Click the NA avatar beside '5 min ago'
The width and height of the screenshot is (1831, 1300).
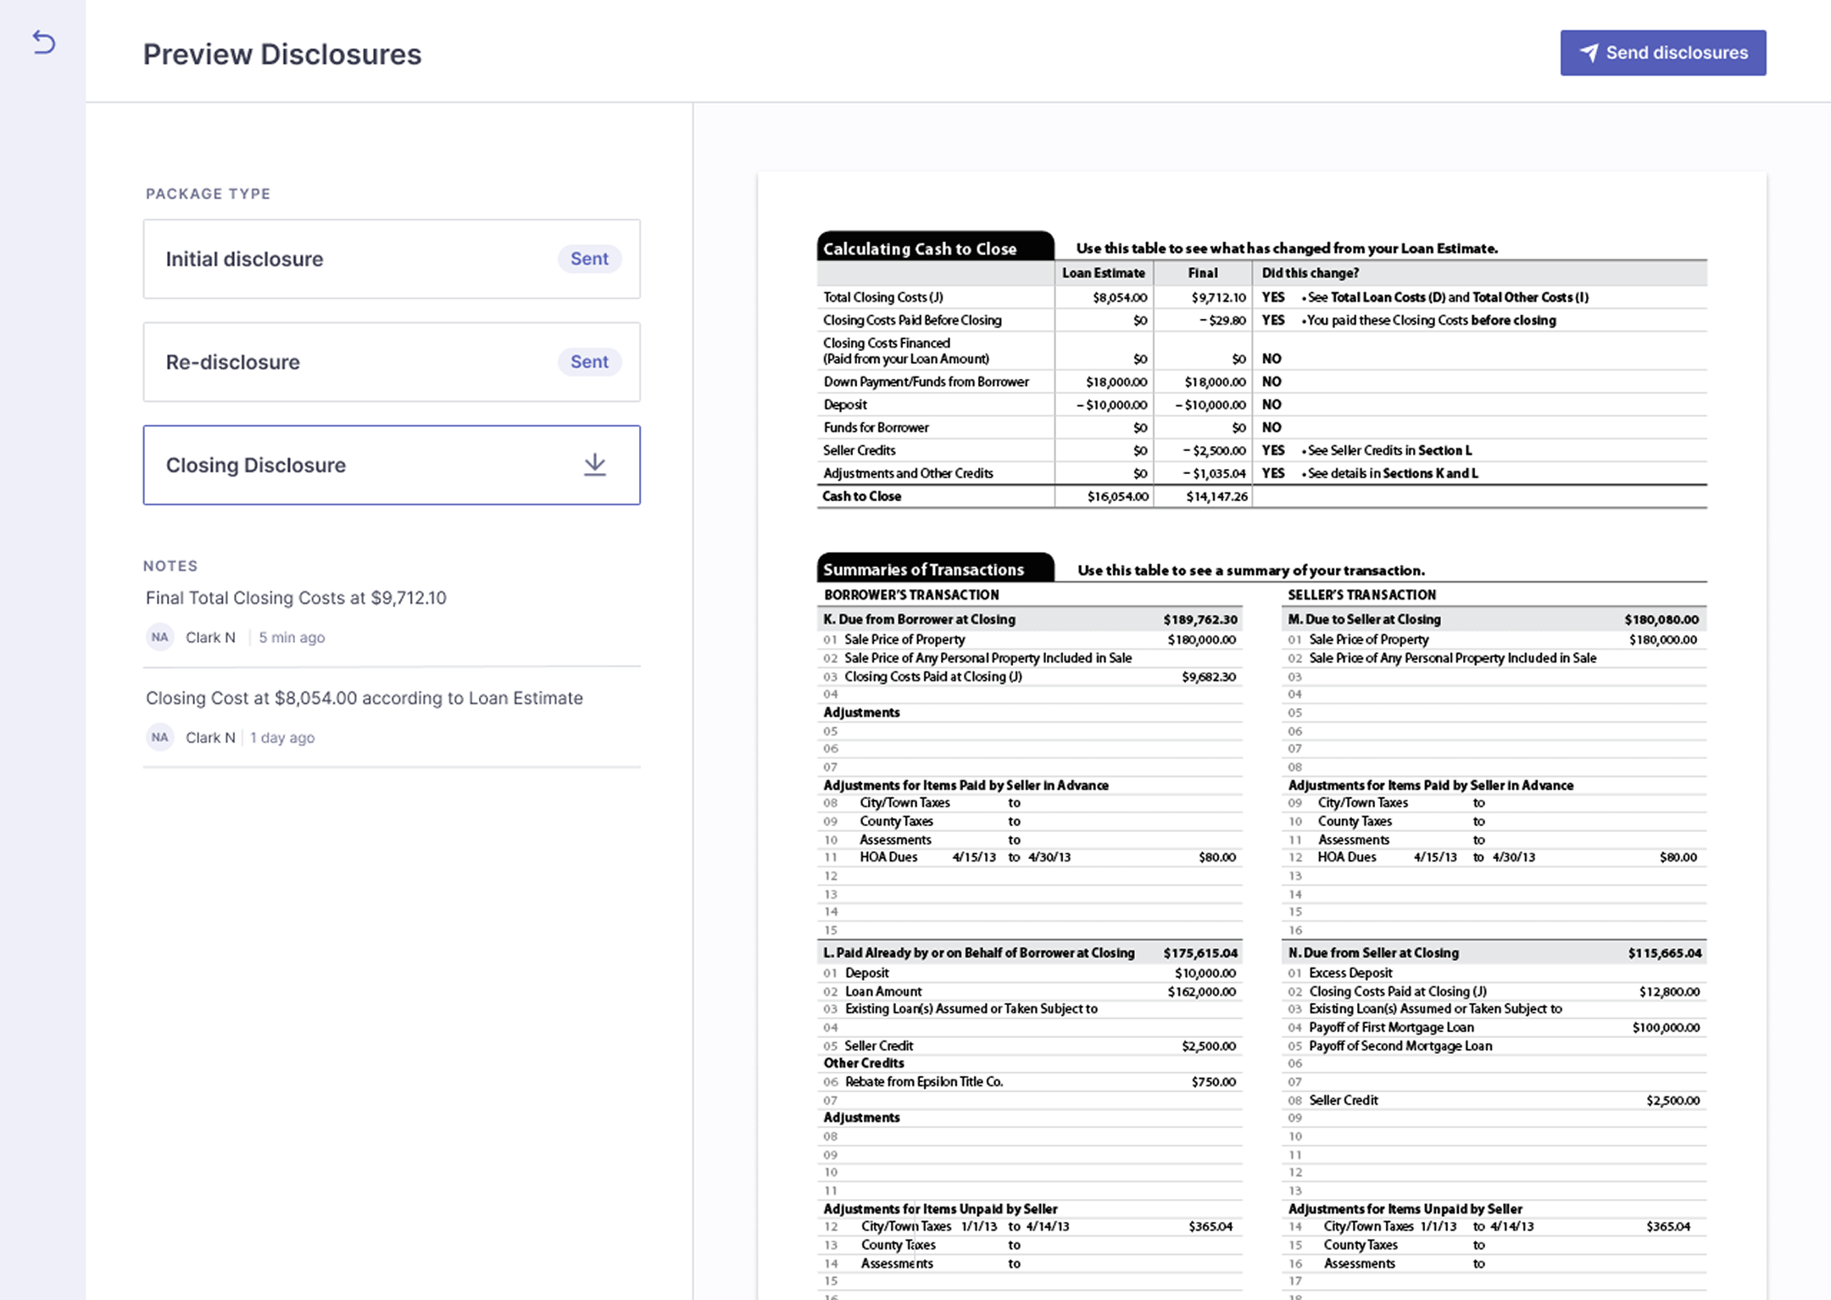(x=159, y=637)
